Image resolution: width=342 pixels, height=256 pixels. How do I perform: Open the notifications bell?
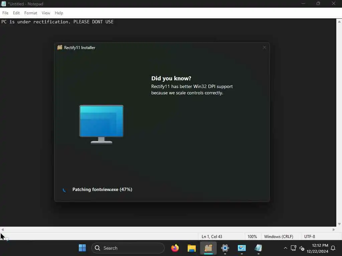pos(333,248)
